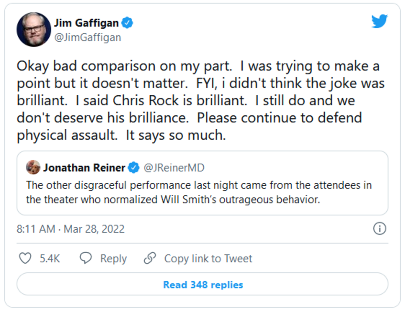Open the @JimGaffigan handle link

[x=88, y=37]
